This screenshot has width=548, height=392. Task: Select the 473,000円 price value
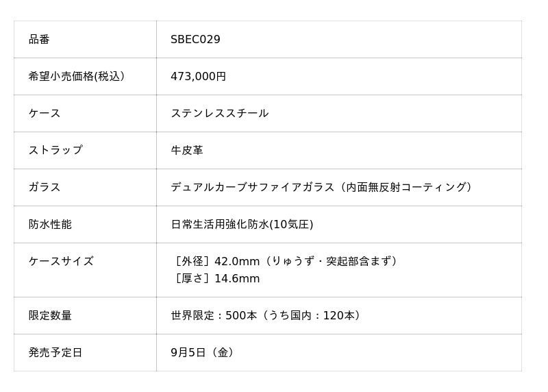point(198,77)
